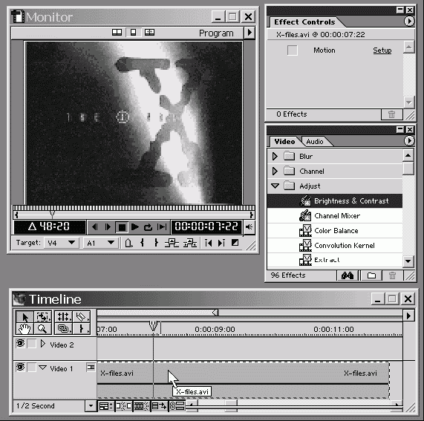Toggle Sync Mode in Timeline footer
The height and width of the screenshot is (421, 424).
pyautogui.click(x=177, y=406)
